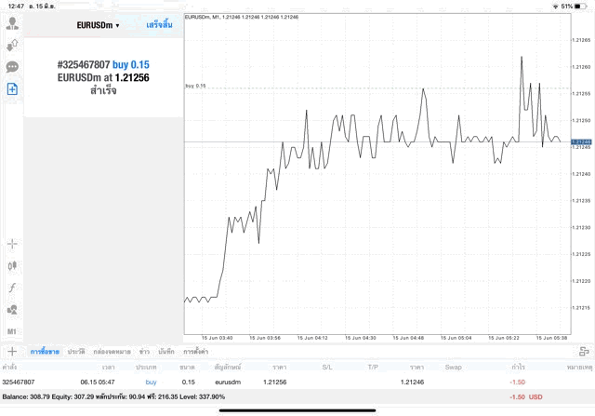Sort by S/L column header
The height and width of the screenshot is (416, 595).
(x=327, y=368)
